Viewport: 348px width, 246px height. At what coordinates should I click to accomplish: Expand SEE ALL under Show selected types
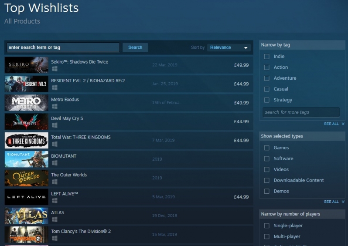(x=334, y=202)
